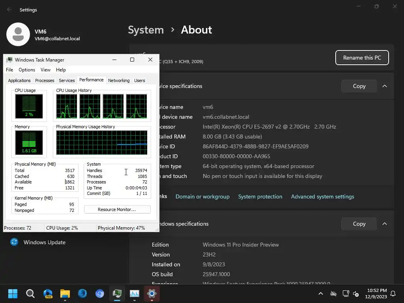The height and width of the screenshot is (303, 404).
Task: Switch to the Services tab
Action: 67,80
